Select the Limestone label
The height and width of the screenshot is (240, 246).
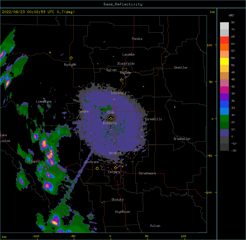(44, 101)
